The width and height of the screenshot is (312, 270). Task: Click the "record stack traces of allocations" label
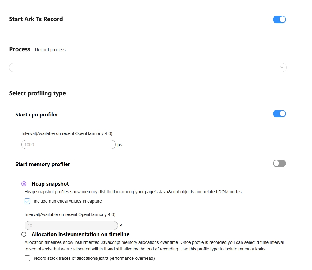[x=94, y=258]
